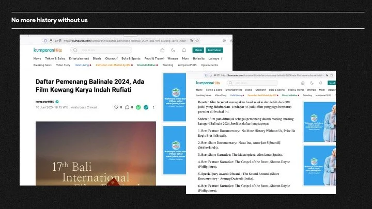Open Bolanita category in the left window
The image size is (372, 209).
(198, 58)
